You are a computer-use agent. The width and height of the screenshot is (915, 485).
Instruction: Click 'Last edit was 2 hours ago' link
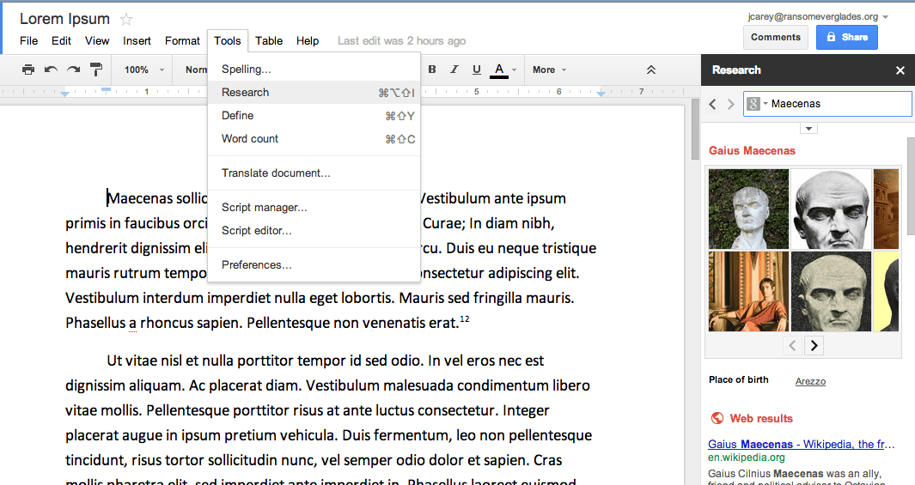pos(401,41)
